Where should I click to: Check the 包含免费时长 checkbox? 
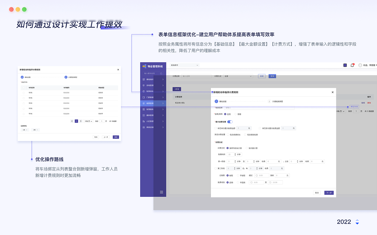(228, 135)
